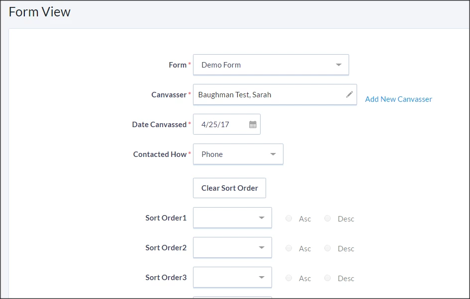Click the Sort Order3 label
The image size is (470, 299).
[166, 278]
